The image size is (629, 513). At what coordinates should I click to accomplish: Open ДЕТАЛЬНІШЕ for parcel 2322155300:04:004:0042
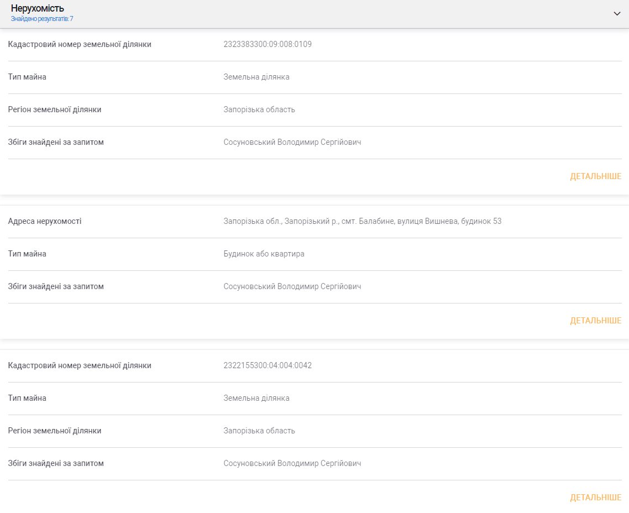click(x=595, y=498)
